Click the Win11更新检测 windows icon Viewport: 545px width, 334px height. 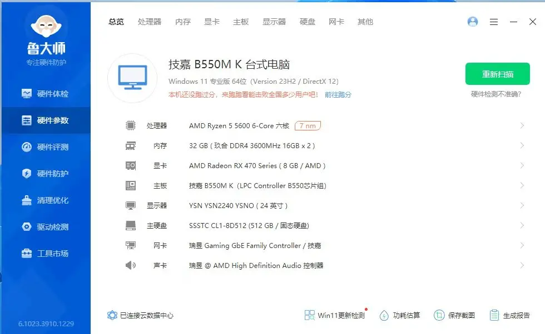coord(309,315)
